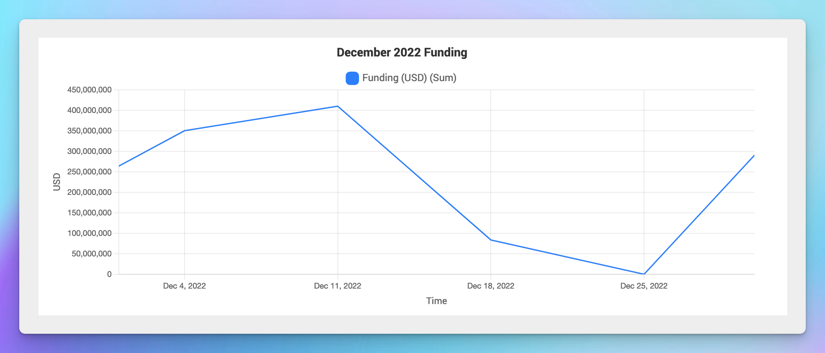Click the Time x-axis title
Image resolution: width=825 pixels, height=353 pixels.
(x=436, y=301)
